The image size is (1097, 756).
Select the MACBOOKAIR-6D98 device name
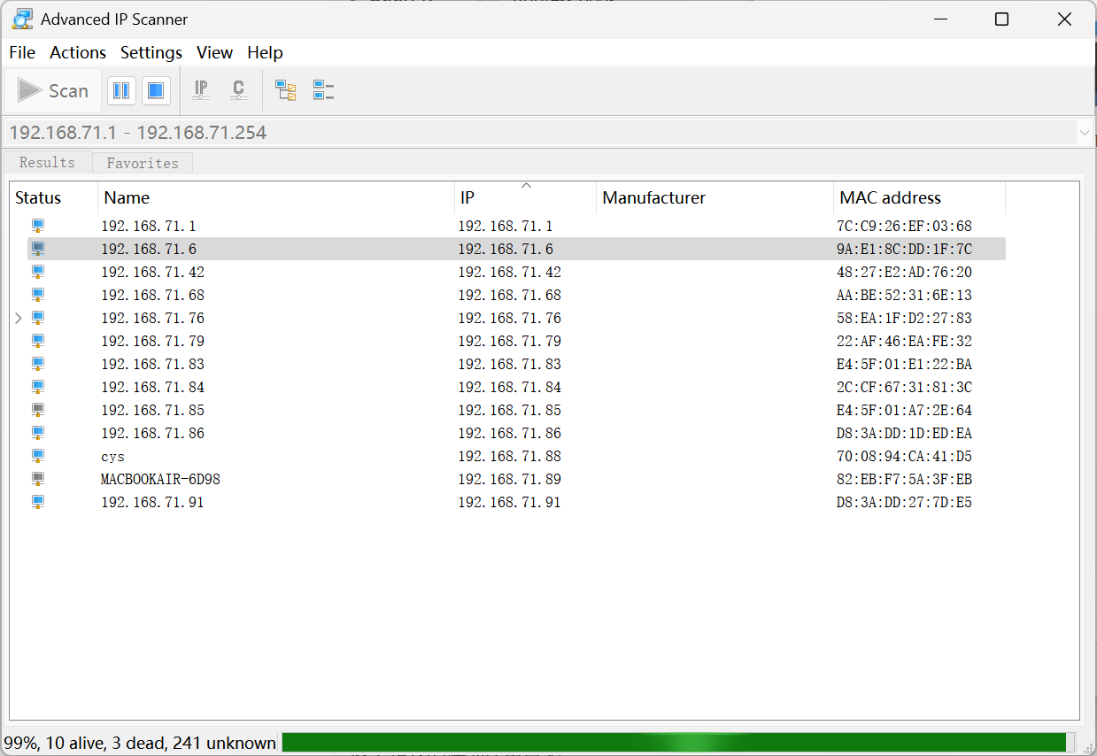tap(160, 479)
